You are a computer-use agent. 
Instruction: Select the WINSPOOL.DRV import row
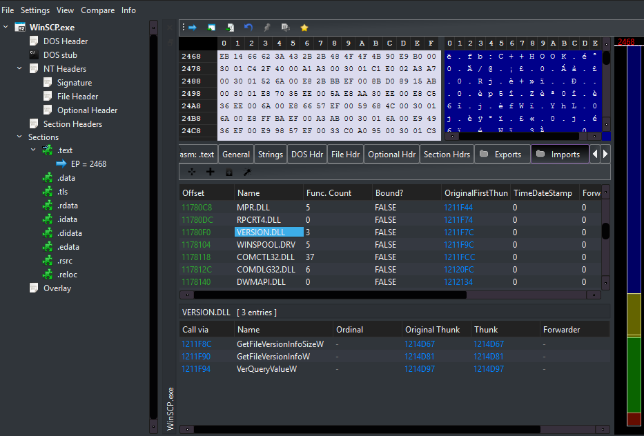point(390,245)
